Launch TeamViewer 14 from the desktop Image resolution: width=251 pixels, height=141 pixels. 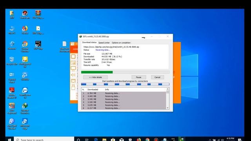(x=25, y=93)
